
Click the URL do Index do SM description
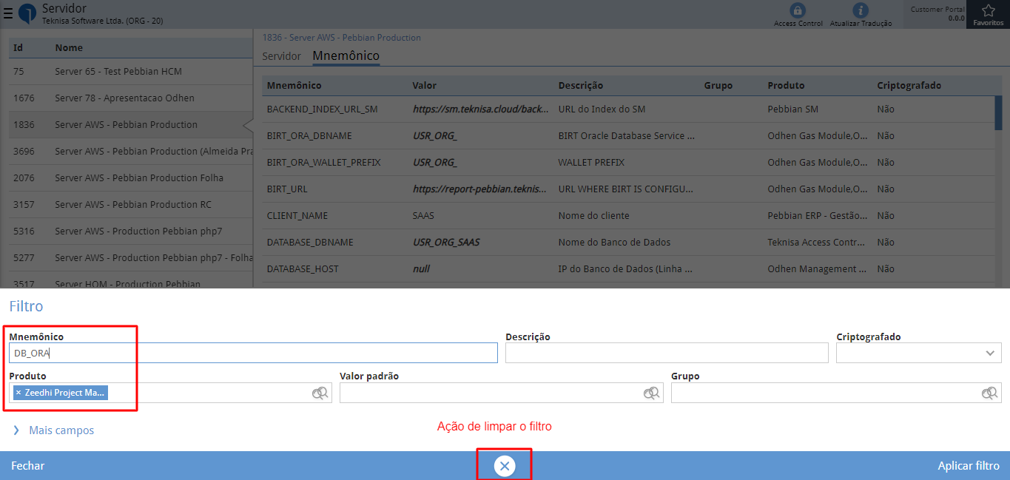[602, 109]
